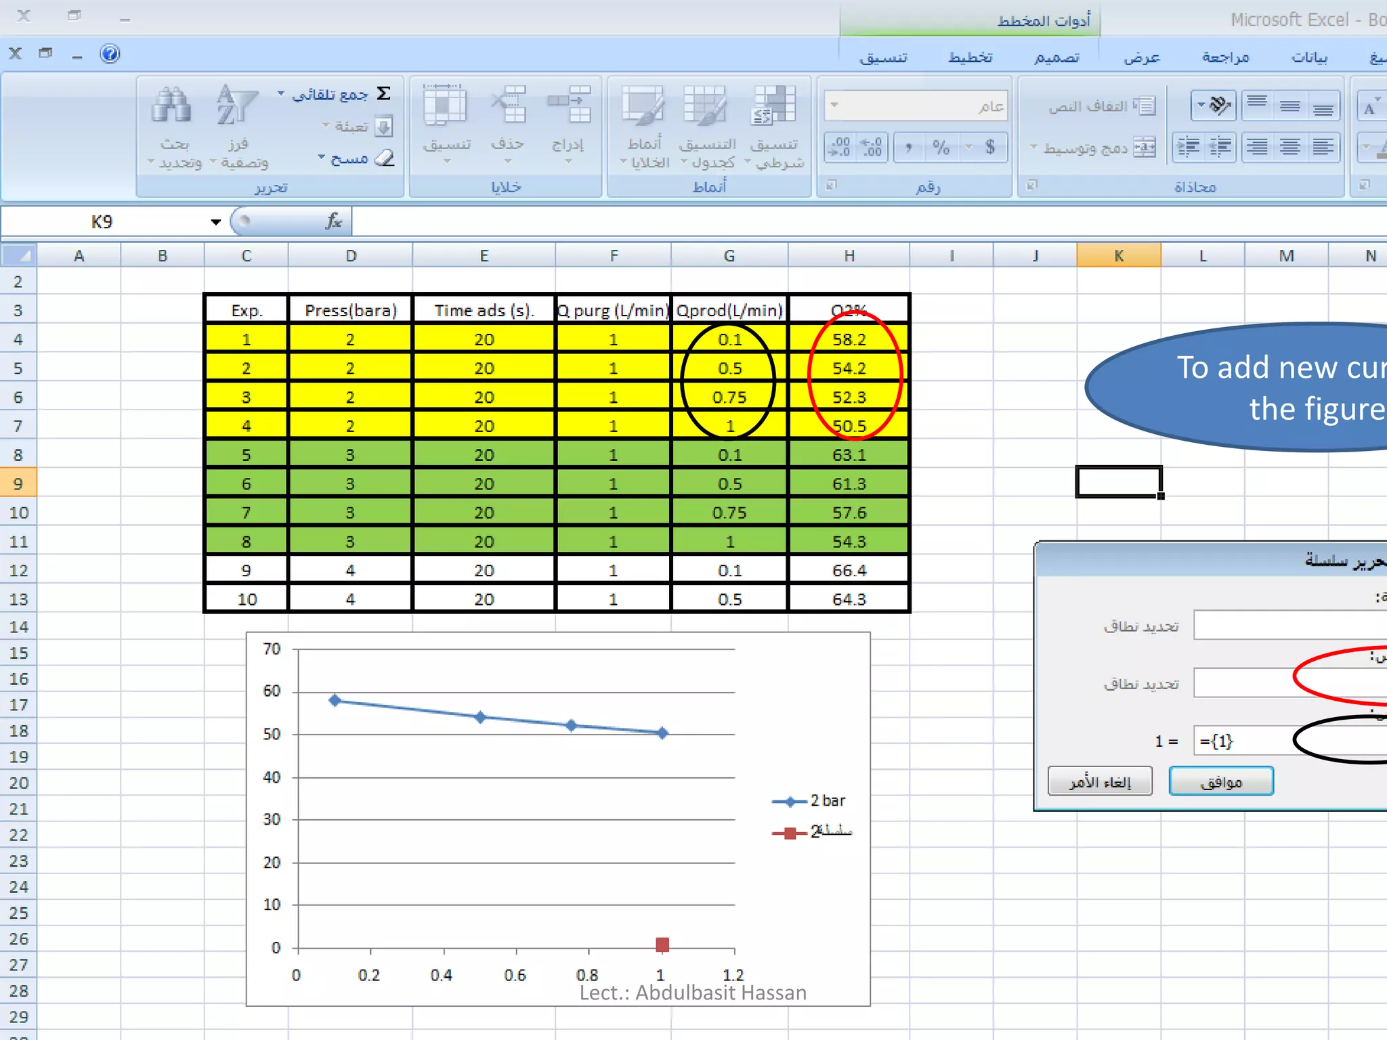Click the Insert Function fx icon
Screen dimensions: 1387x1040
334,221
